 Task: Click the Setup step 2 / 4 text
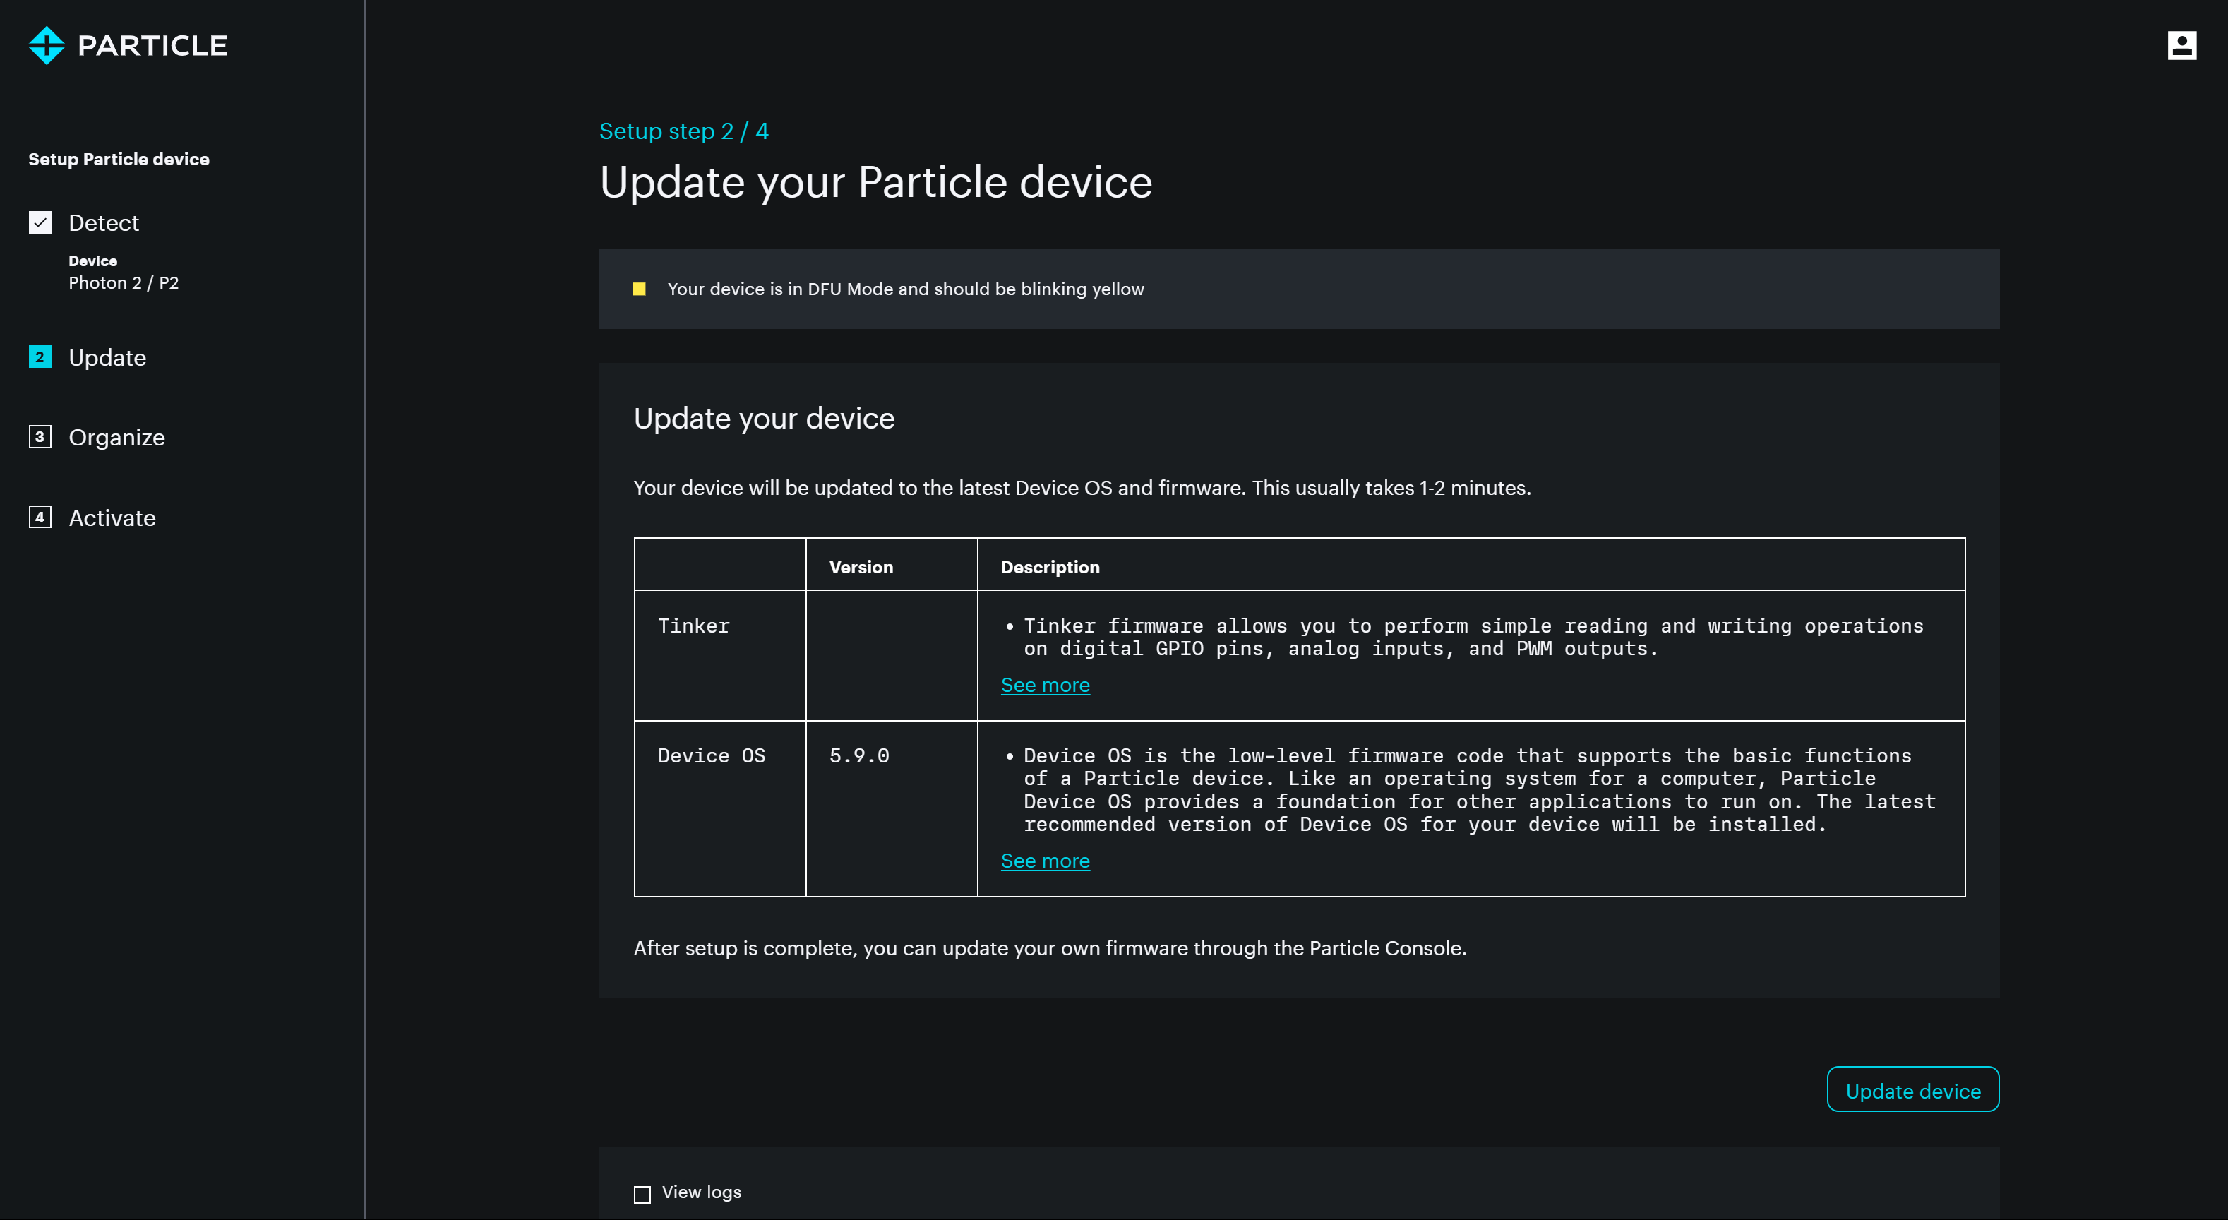pos(683,131)
